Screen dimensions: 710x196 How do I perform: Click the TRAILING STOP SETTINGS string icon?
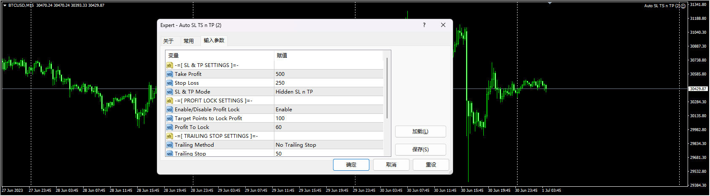[x=169, y=136]
